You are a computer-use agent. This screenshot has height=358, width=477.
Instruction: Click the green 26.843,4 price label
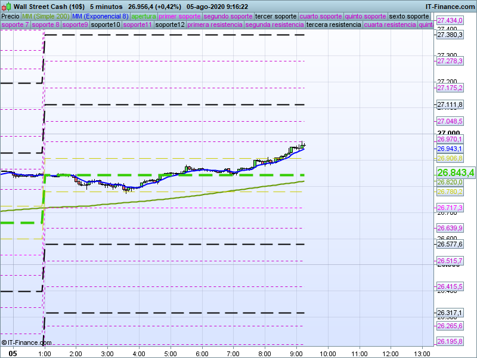456,172
